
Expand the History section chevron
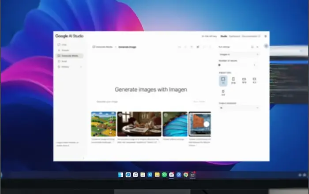coord(81,67)
